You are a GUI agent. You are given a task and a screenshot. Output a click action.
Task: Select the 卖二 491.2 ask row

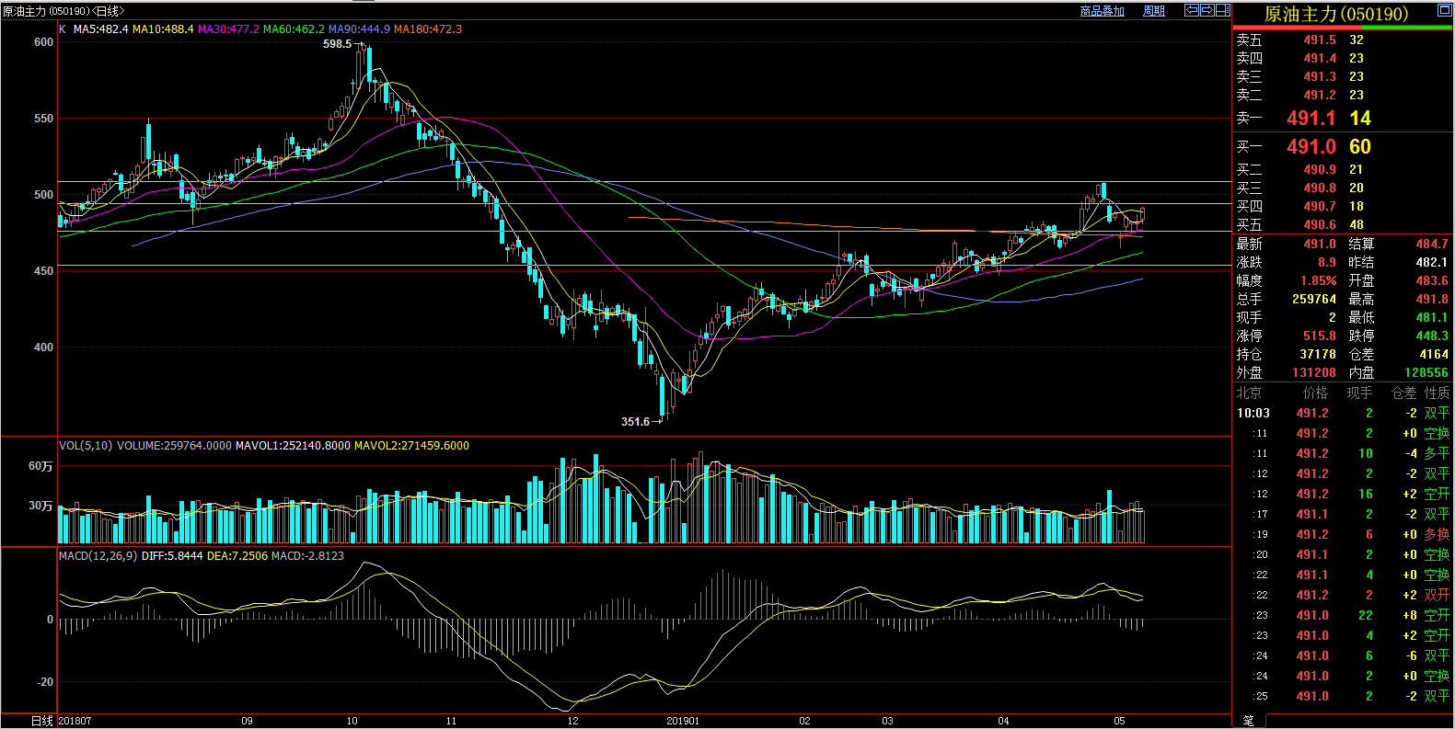coord(1342,95)
